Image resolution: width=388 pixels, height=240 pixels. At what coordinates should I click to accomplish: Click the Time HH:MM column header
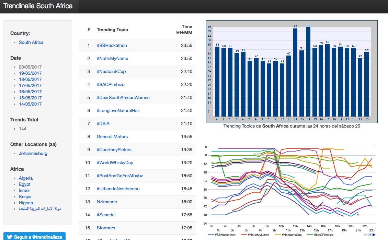[184, 30]
